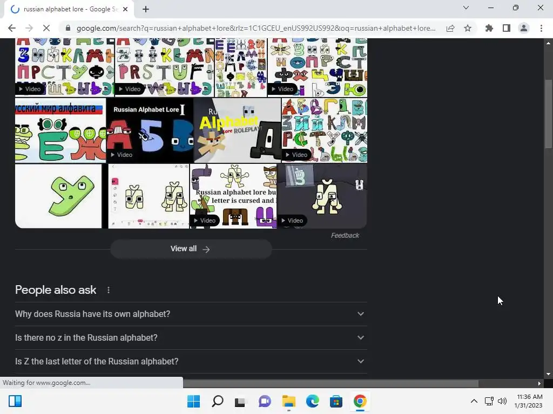This screenshot has width=553, height=414.
Task: Open volume control tray icon
Action: click(502, 401)
